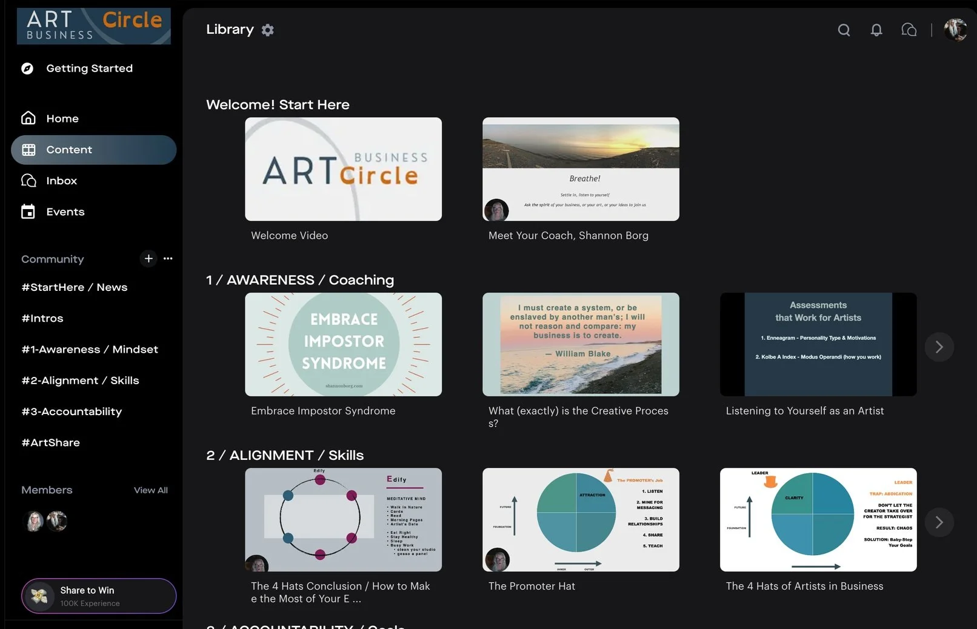Viewport: 977px width, 629px height.
Task: Click the Inbox chat bubble icon
Action: pyautogui.click(x=28, y=181)
